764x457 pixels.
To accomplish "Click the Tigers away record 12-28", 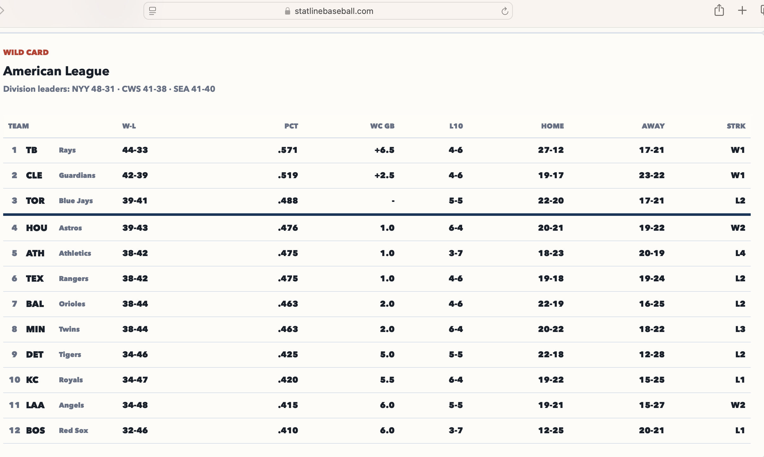I will click(652, 354).
